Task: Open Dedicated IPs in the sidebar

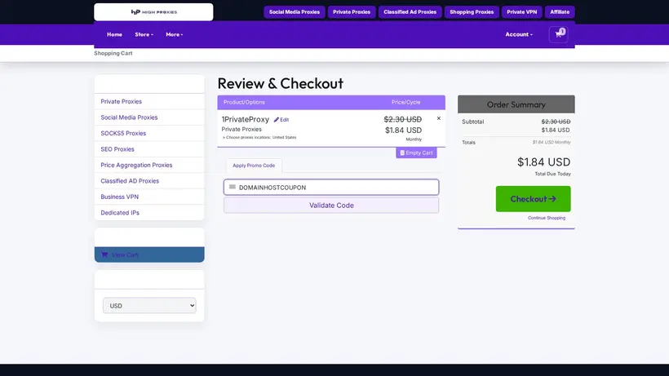Action: (149, 212)
